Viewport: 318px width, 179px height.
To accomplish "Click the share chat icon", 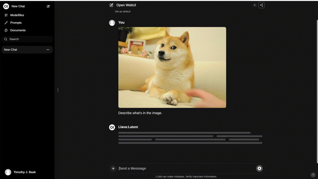I will [x=262, y=5].
